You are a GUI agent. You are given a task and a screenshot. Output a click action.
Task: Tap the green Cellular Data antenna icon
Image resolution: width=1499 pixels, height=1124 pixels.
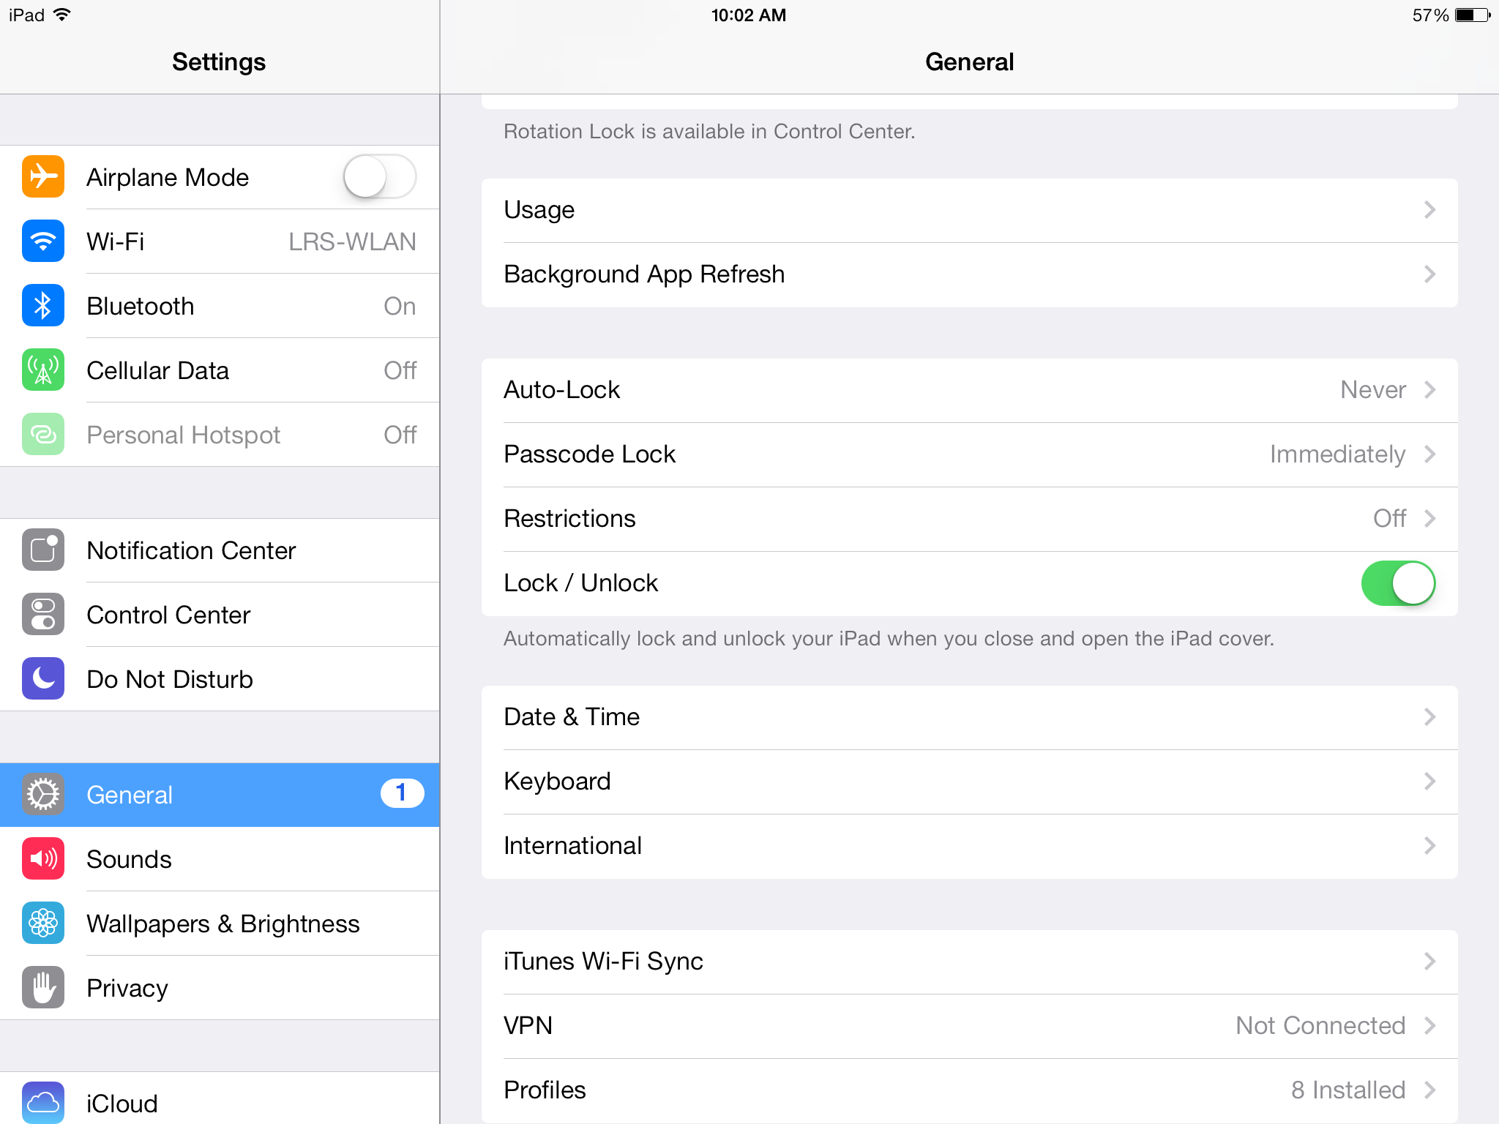point(43,370)
